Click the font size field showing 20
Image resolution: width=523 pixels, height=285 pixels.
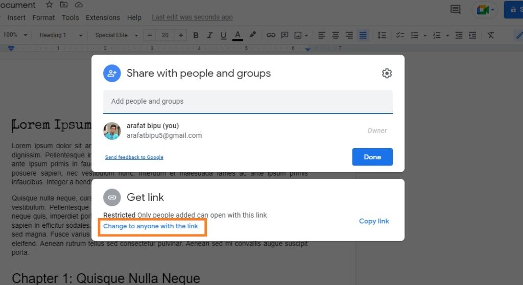pos(165,35)
